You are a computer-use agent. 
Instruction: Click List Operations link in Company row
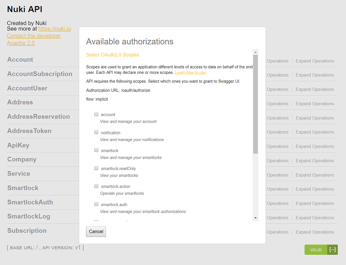tap(277, 161)
